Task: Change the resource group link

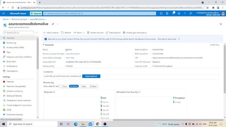Action: pos(60,54)
